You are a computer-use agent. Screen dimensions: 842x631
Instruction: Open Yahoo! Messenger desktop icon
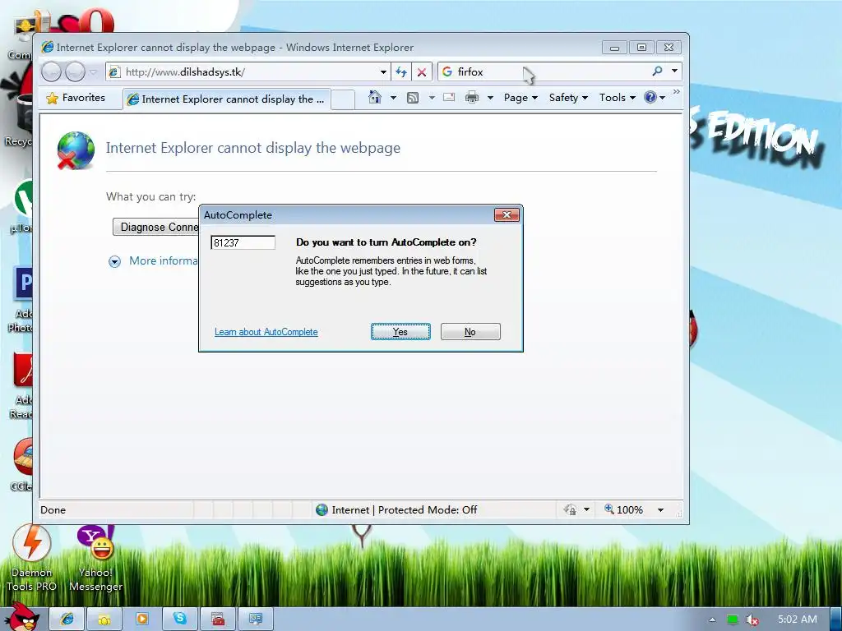pos(95,558)
